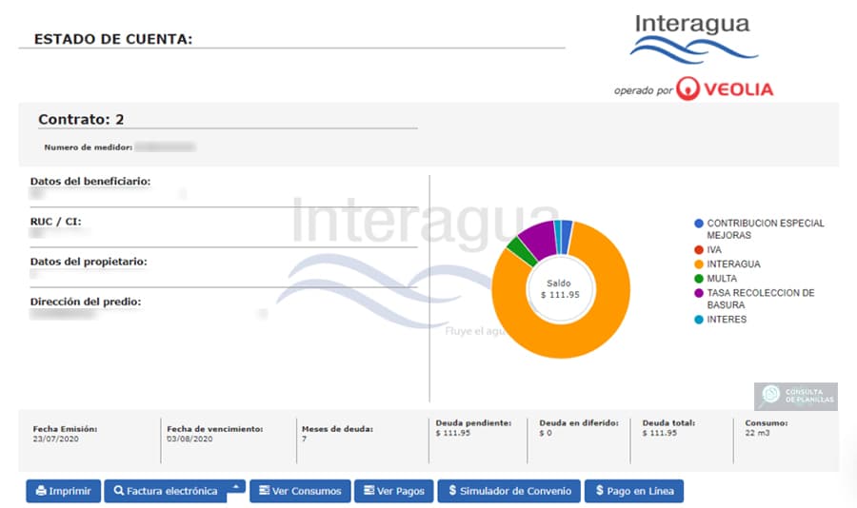Click the Fecha Emisión value 23/07/2020

coord(56,439)
